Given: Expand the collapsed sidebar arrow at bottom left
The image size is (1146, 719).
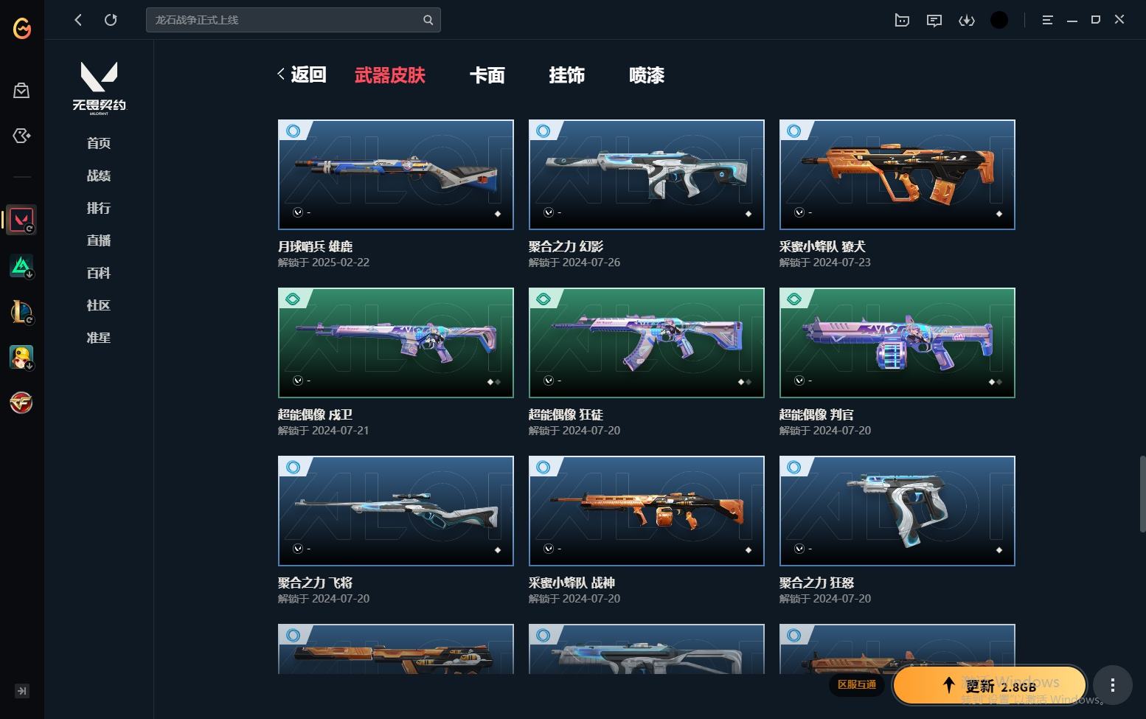Looking at the screenshot, I should [x=22, y=691].
